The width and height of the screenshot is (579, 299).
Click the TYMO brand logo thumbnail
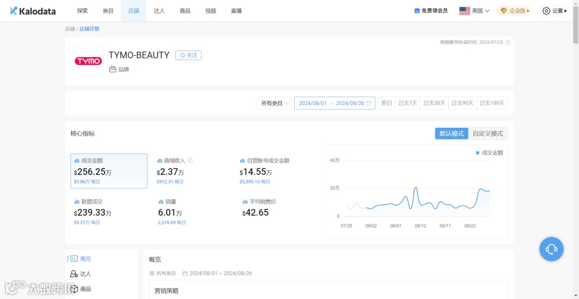pos(88,61)
